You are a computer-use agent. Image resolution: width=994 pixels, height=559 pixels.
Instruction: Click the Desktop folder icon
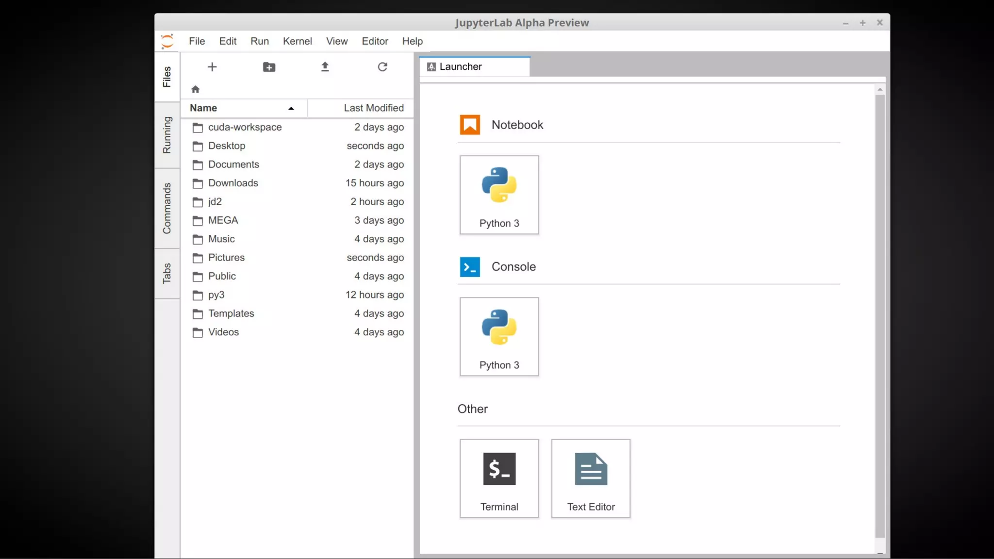[x=198, y=146]
